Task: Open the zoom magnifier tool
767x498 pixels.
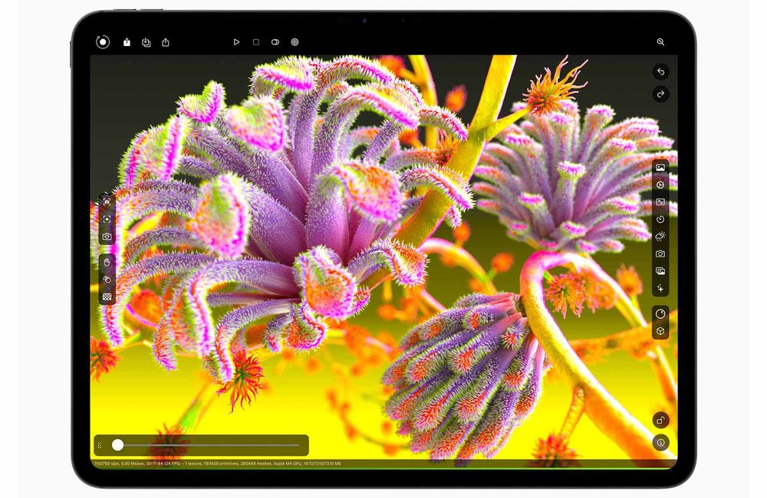Action: [661, 42]
